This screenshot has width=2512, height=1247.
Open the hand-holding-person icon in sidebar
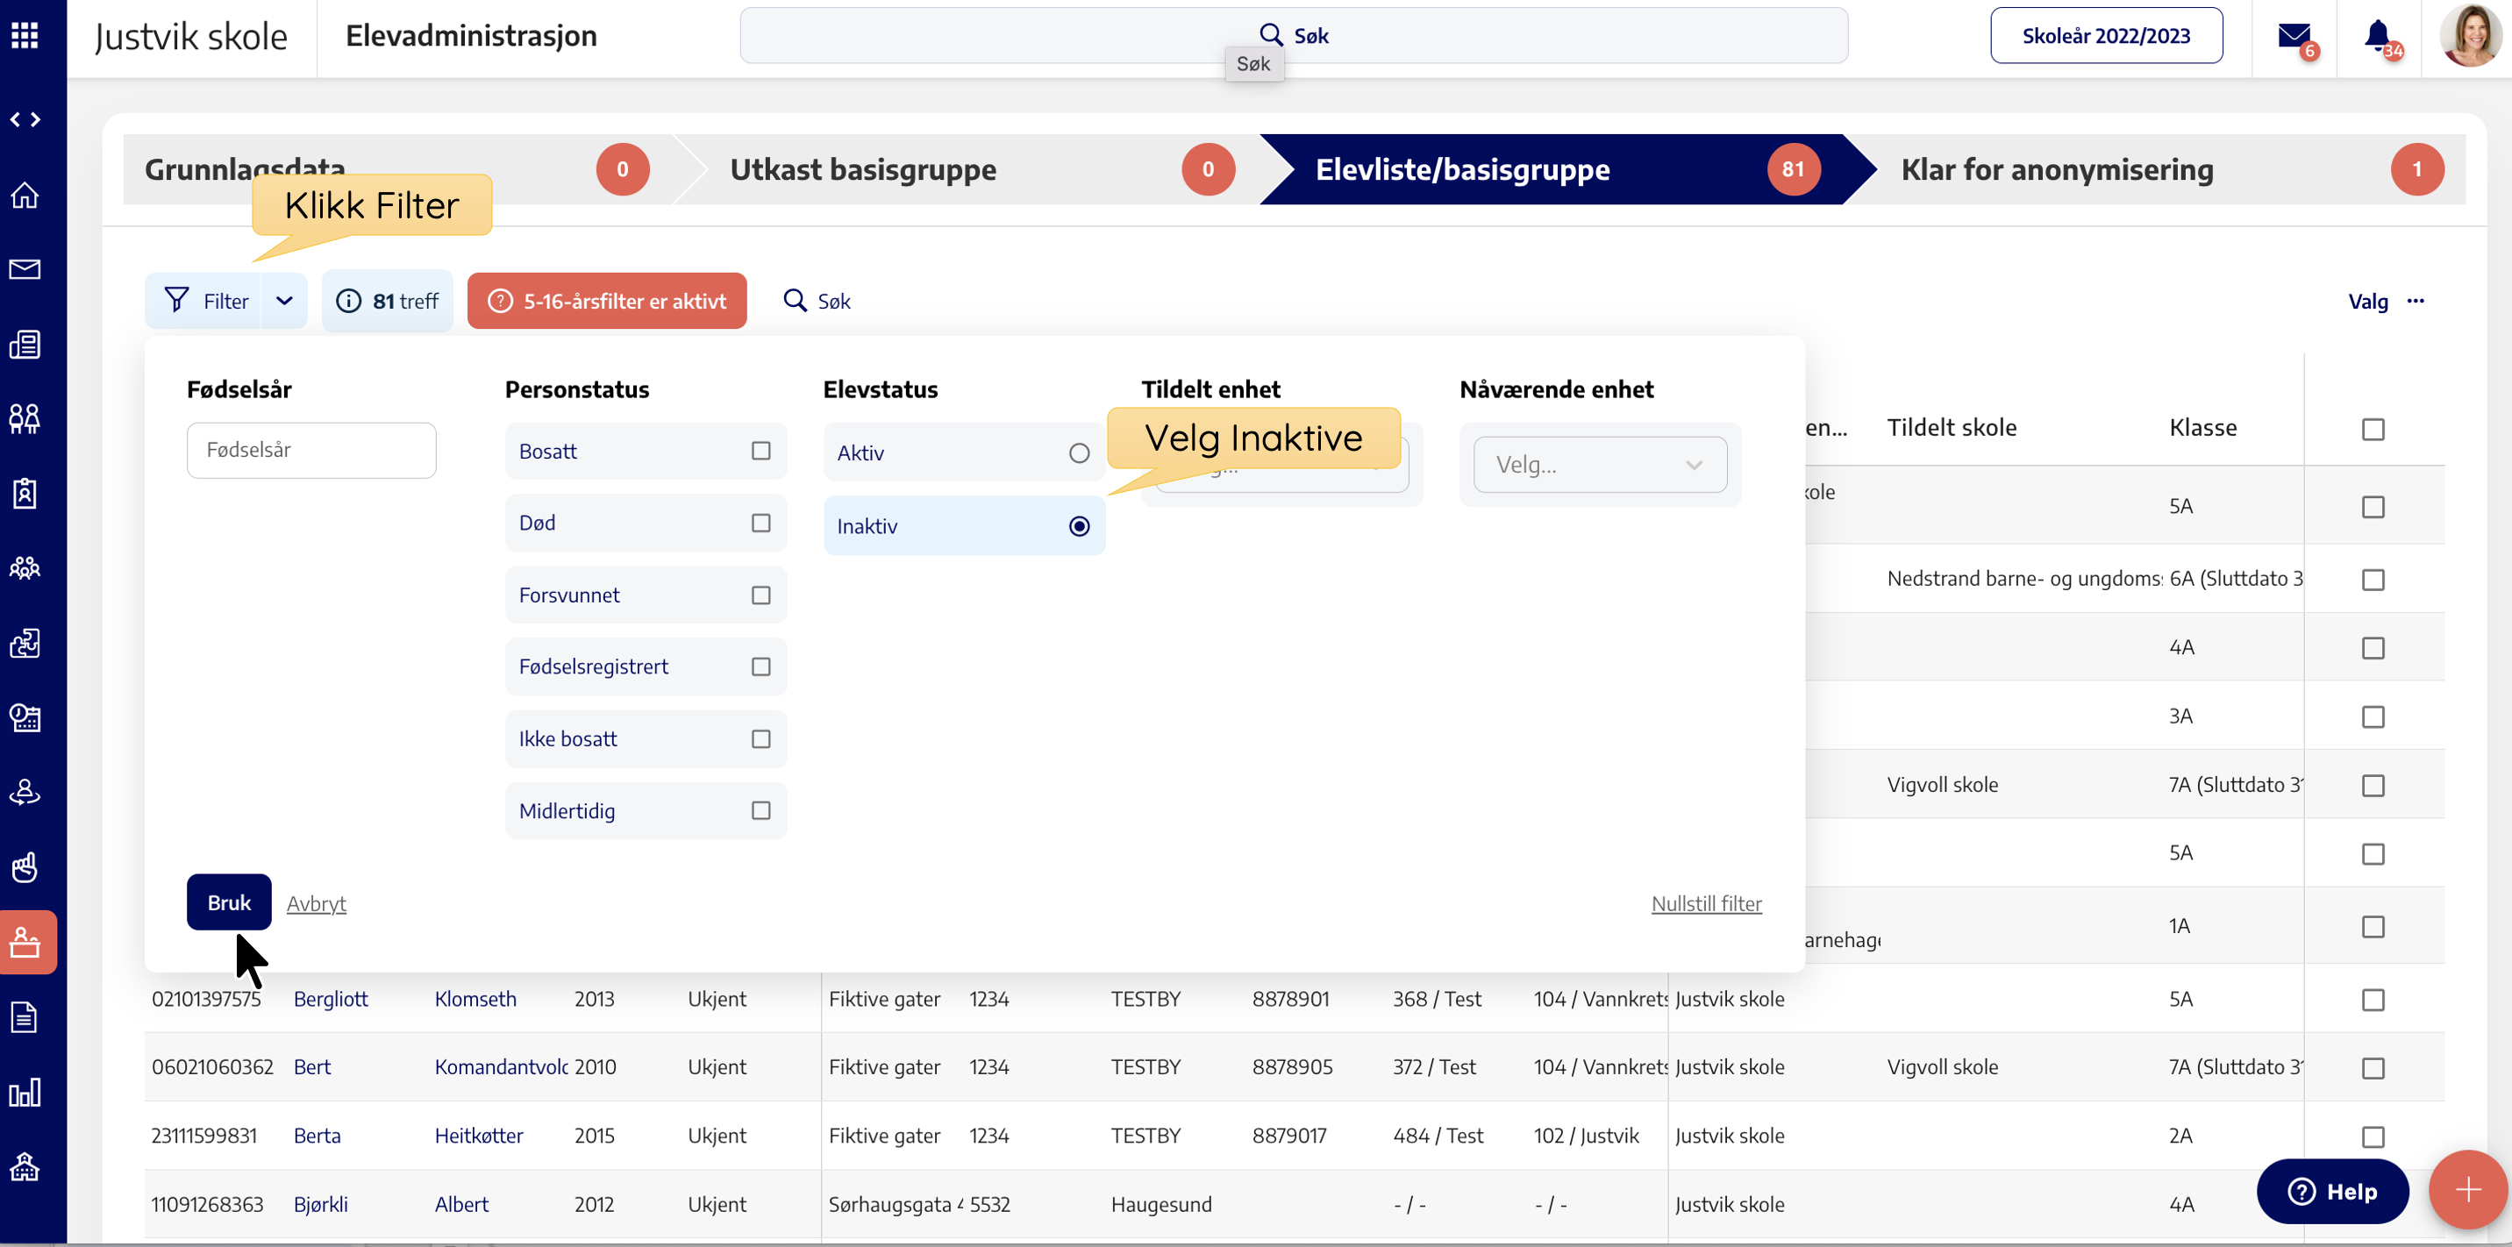tap(25, 792)
